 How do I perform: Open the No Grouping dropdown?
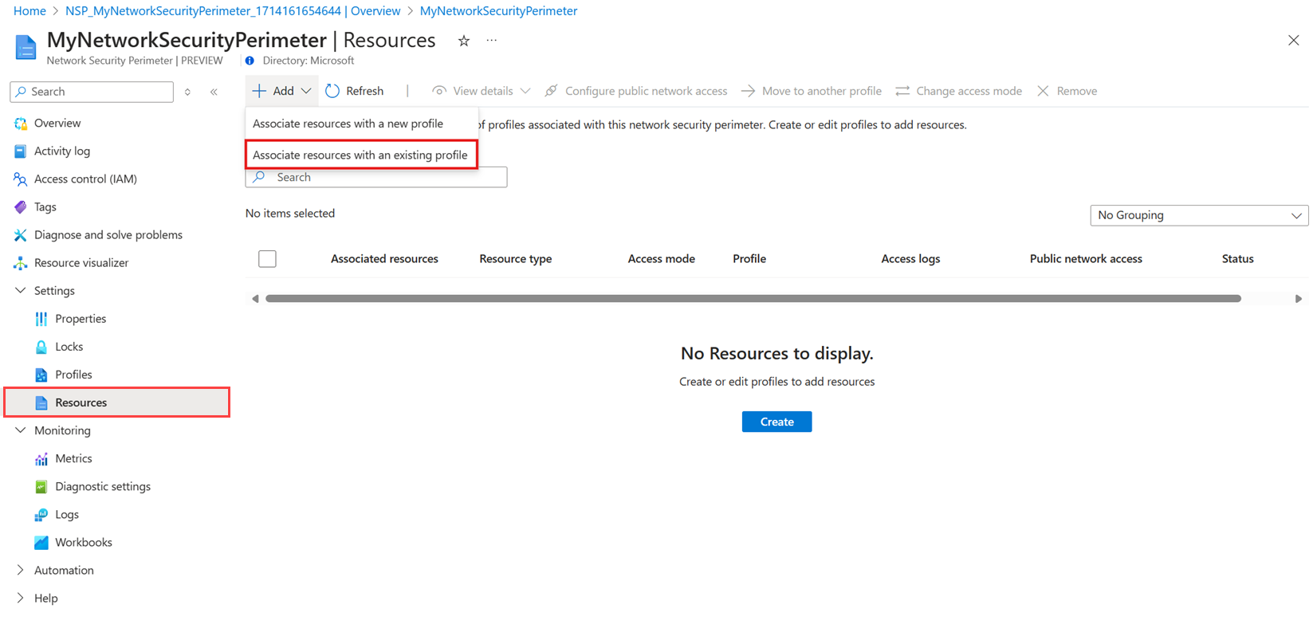coord(1198,215)
